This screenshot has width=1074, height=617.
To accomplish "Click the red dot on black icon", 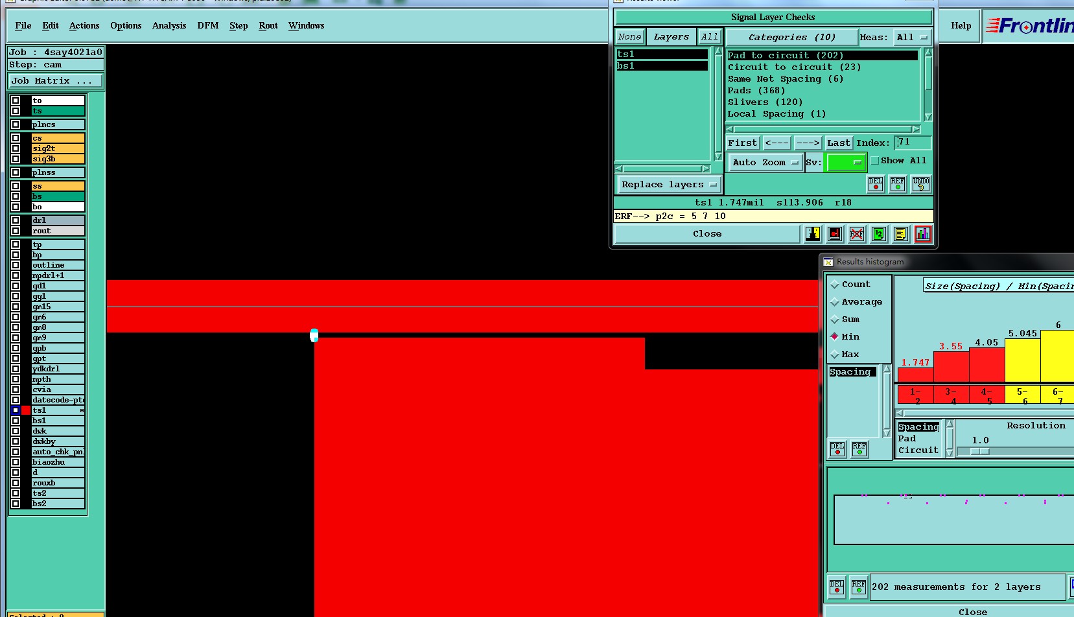I will [835, 234].
